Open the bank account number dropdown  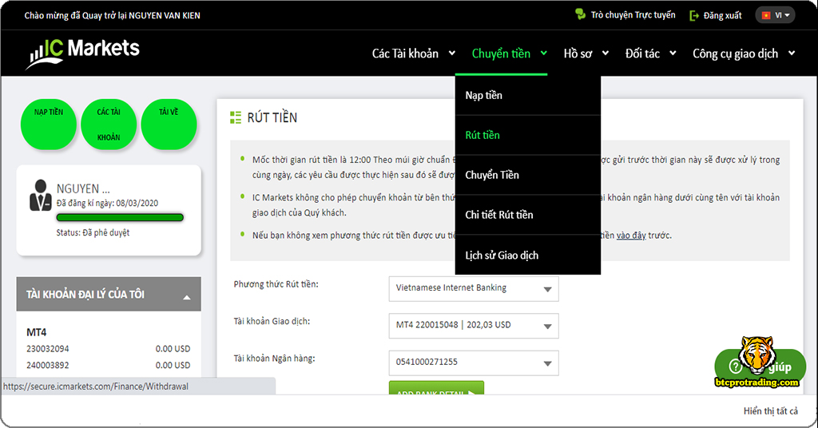point(474,363)
